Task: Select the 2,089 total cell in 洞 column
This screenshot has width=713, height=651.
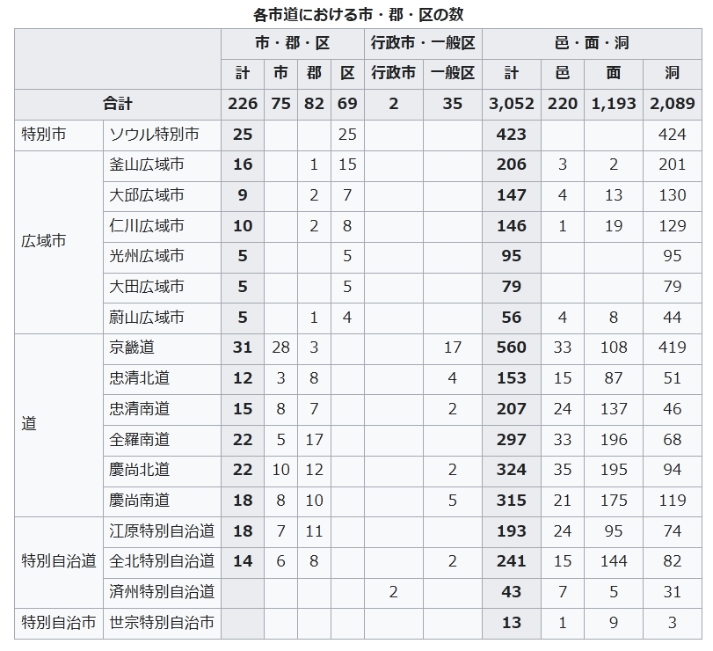Action: 673,104
